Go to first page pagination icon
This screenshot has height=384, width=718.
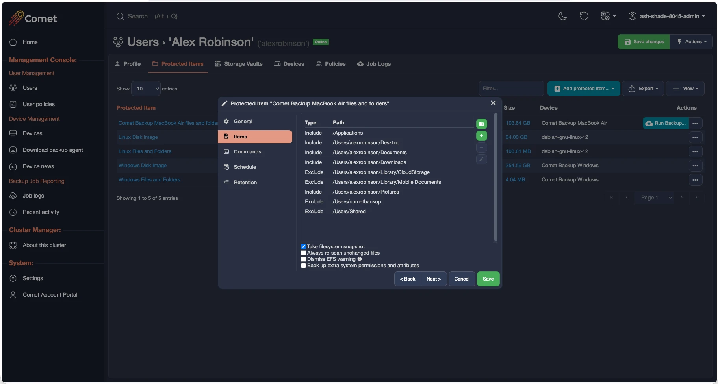611,198
